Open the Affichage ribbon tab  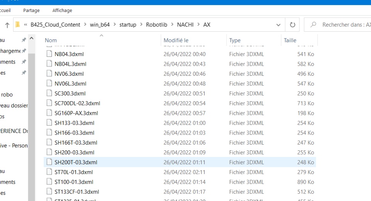point(62,10)
